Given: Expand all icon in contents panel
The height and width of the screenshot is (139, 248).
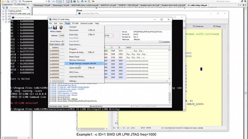Looking at the screenshot, I should click(x=3, y=8).
